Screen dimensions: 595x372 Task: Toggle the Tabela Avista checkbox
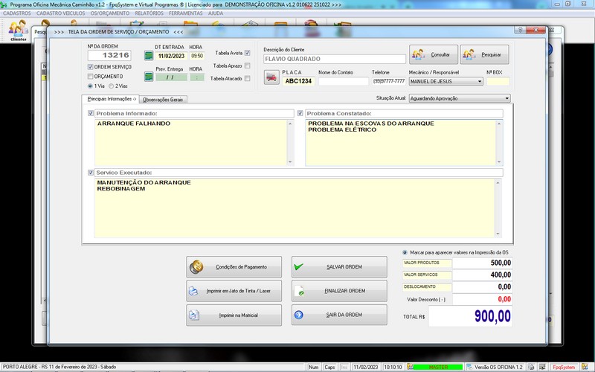248,53
